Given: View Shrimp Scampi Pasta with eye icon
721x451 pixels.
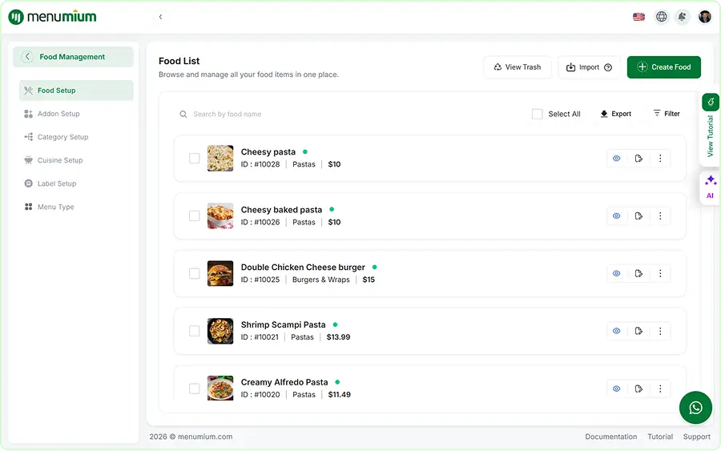Looking at the screenshot, I should [x=616, y=331].
